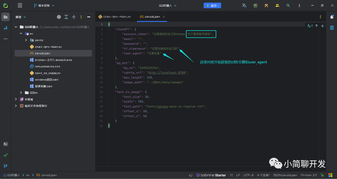Expand 临时文件和控制台 node
Image resolution: width=337 pixels, height=179 pixels.
click(x=16, y=106)
